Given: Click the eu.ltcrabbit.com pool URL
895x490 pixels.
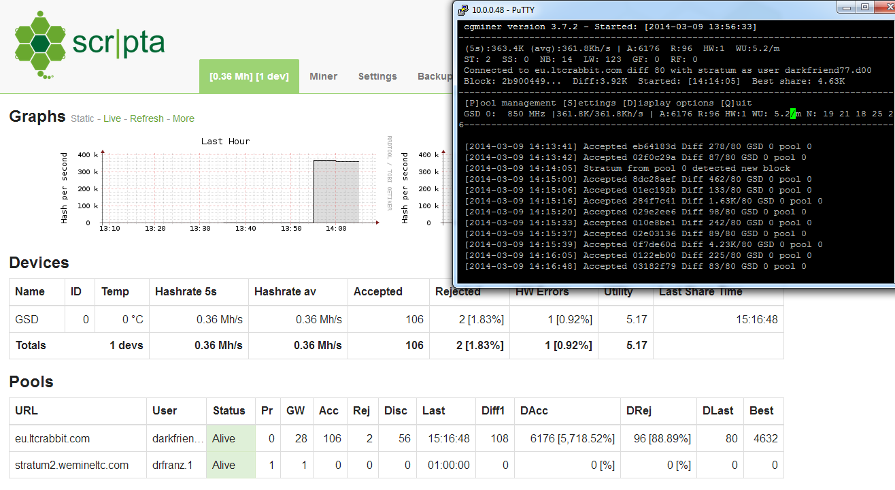Looking at the screenshot, I should tap(52, 438).
